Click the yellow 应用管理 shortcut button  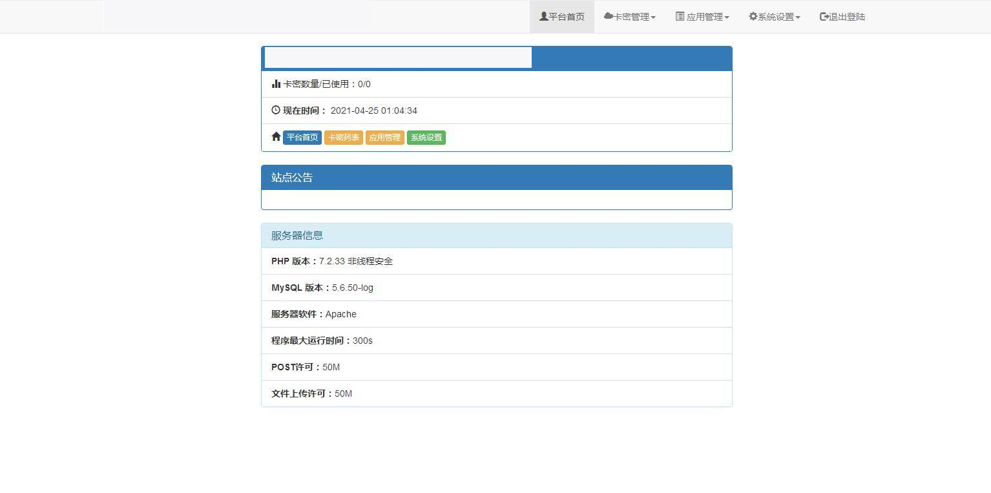tap(384, 137)
